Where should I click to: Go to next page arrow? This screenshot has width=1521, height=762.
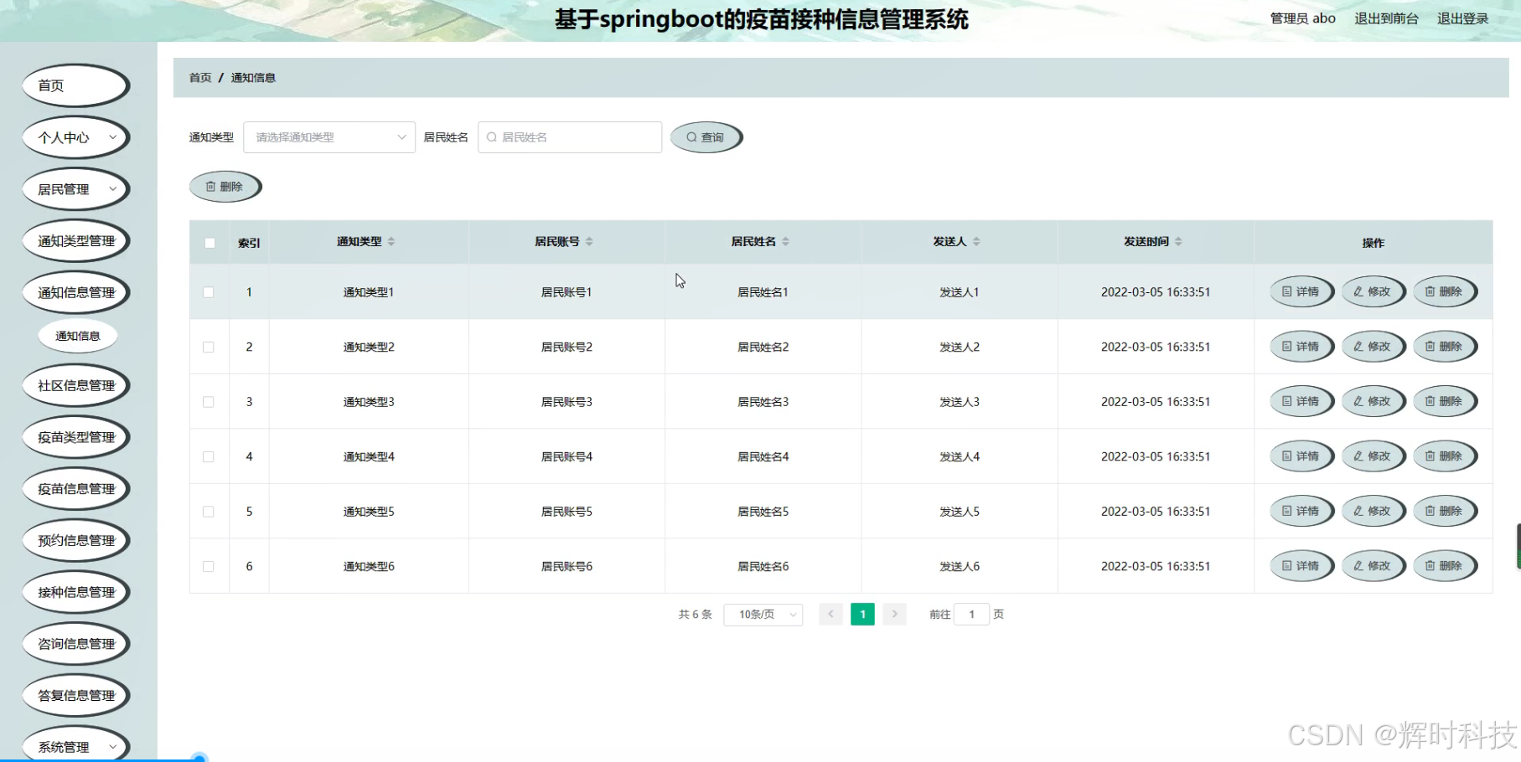coord(894,615)
